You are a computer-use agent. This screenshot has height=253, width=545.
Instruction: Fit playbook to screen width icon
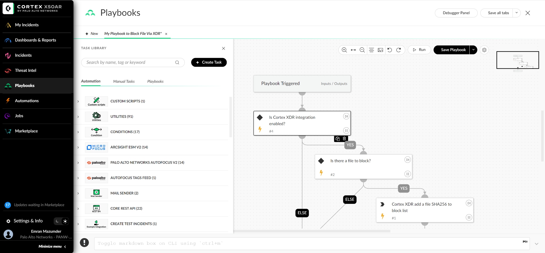coord(353,50)
